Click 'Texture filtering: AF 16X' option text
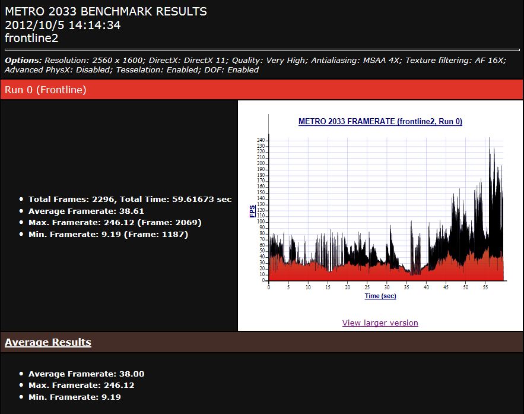The width and height of the screenshot is (524, 414). (x=455, y=60)
